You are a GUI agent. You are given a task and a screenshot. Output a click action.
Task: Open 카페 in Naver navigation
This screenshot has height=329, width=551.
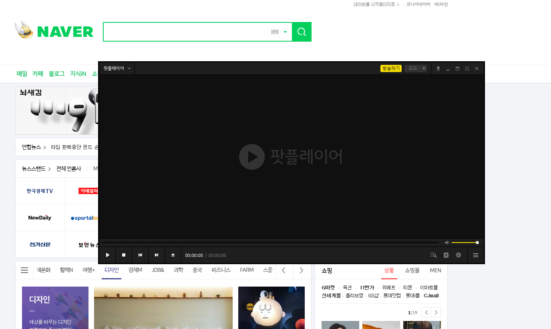(x=38, y=74)
